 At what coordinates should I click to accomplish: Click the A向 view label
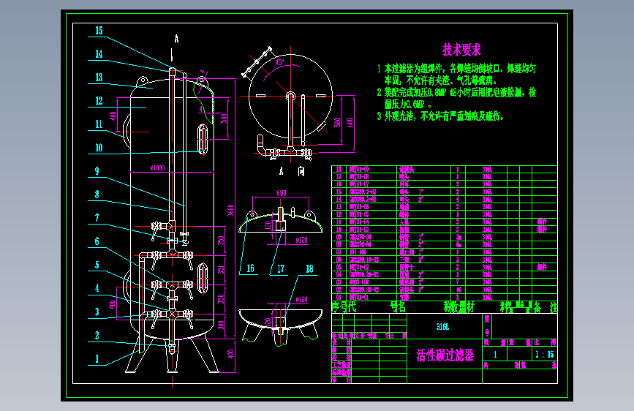click(x=292, y=172)
